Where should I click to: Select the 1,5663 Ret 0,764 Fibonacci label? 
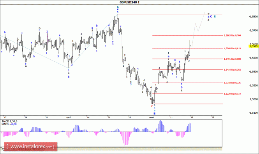point(232,35)
